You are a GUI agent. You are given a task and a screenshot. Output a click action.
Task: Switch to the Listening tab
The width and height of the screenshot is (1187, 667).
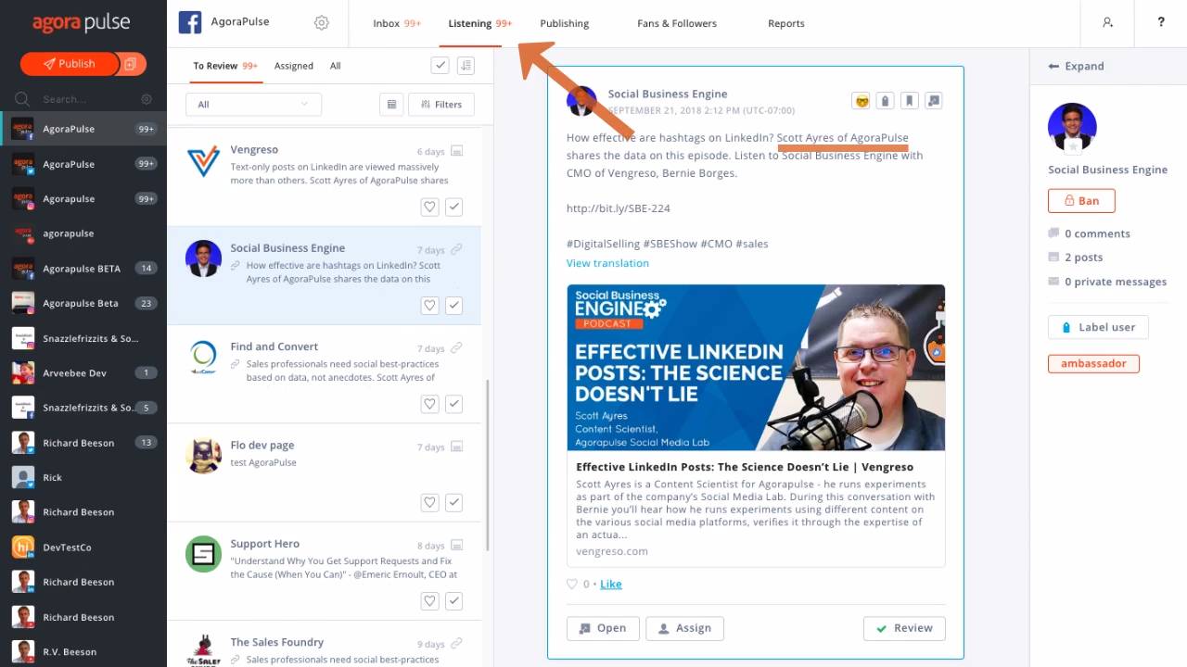pos(469,23)
